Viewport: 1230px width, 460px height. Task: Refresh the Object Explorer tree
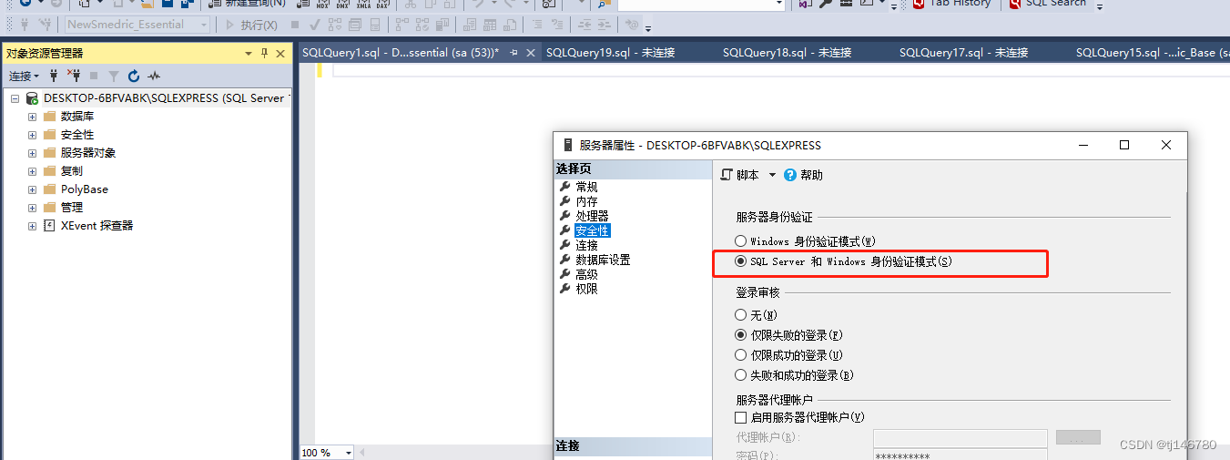point(134,76)
